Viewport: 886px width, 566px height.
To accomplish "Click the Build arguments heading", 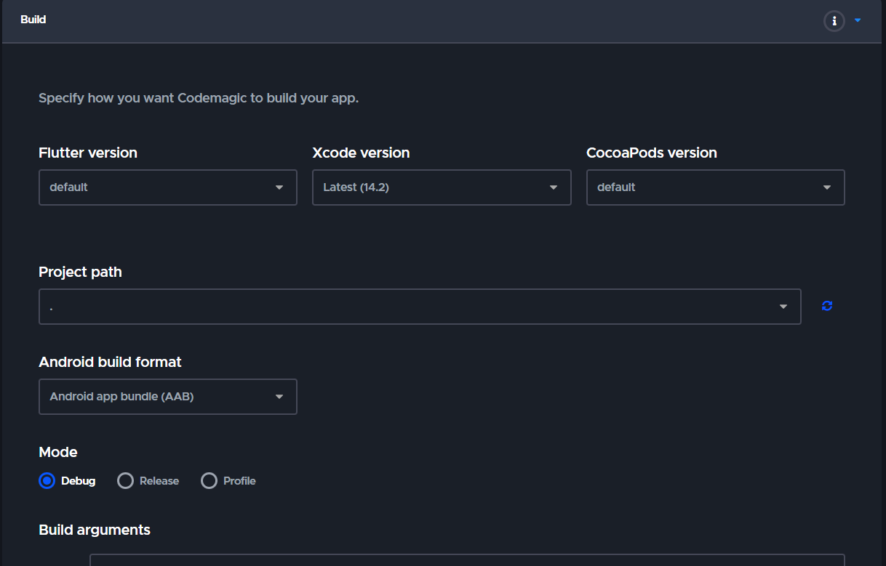I will click(x=95, y=530).
